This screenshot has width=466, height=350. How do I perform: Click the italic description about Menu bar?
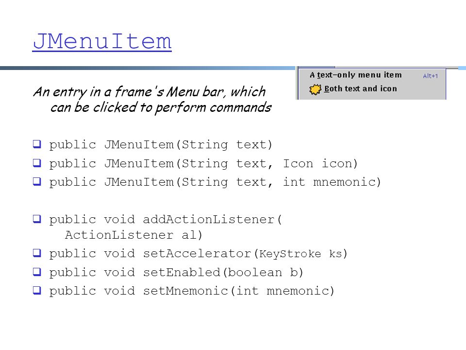152,100
